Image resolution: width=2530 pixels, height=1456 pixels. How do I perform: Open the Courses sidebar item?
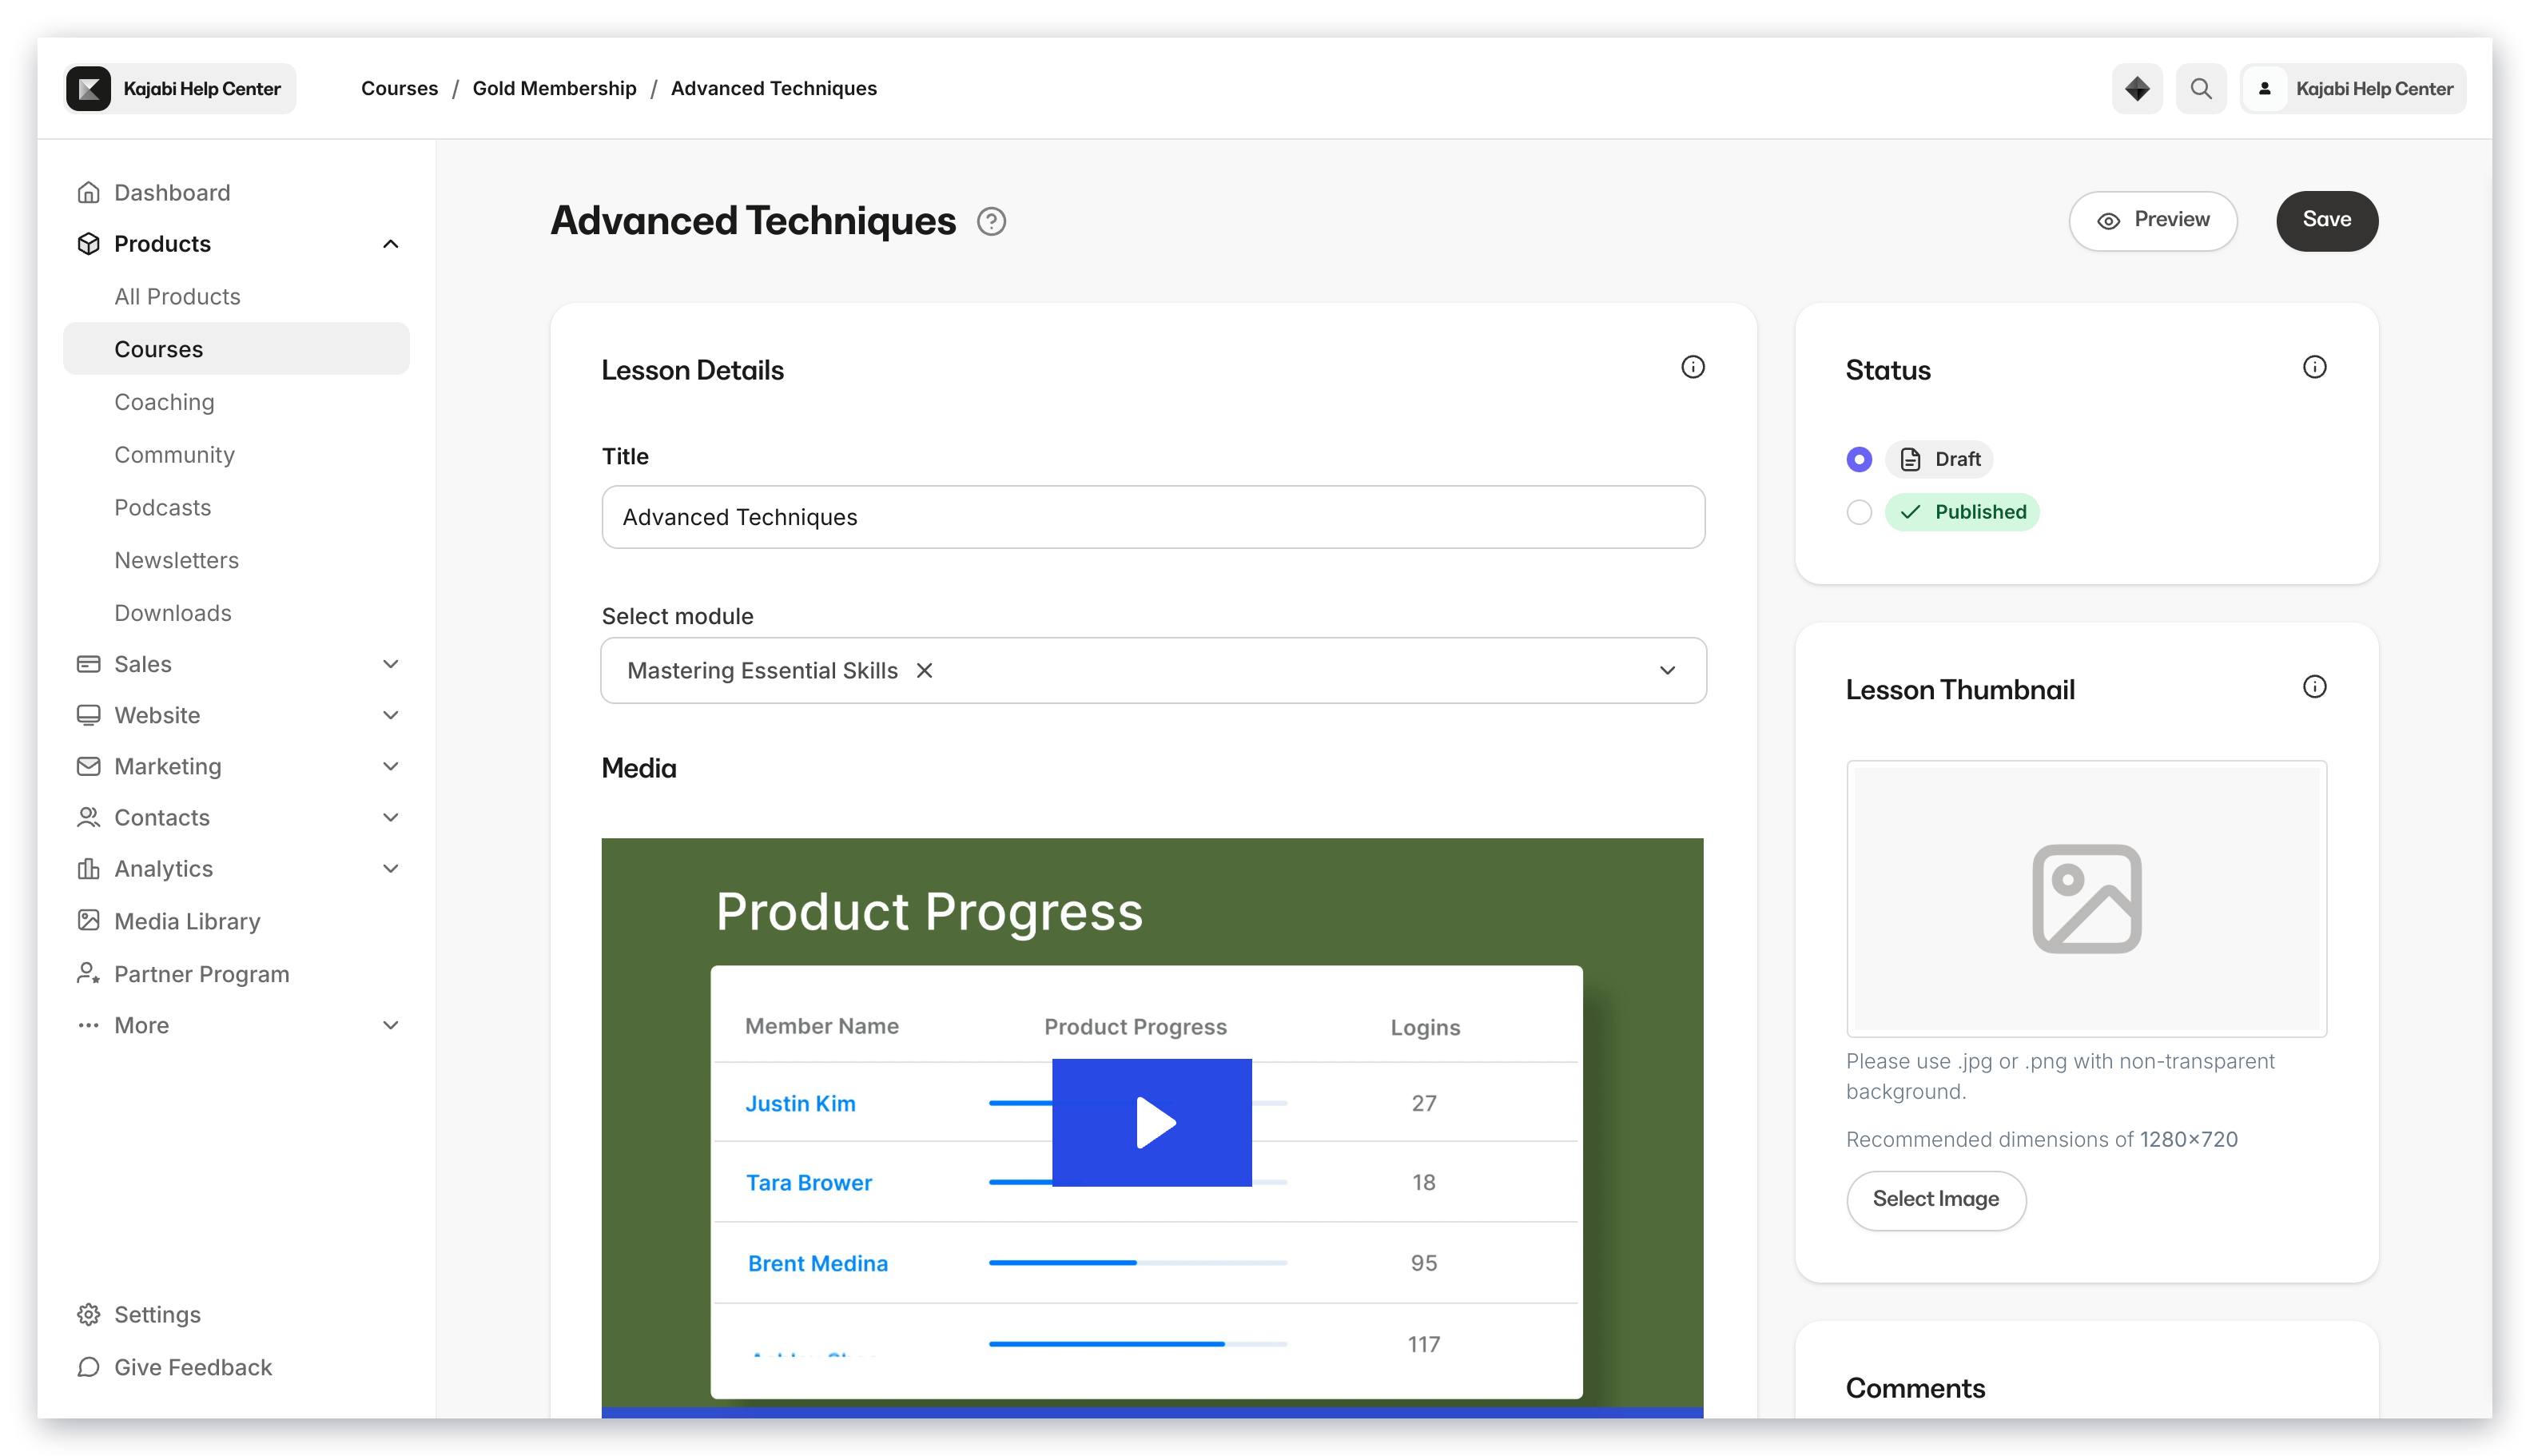tap(236, 349)
